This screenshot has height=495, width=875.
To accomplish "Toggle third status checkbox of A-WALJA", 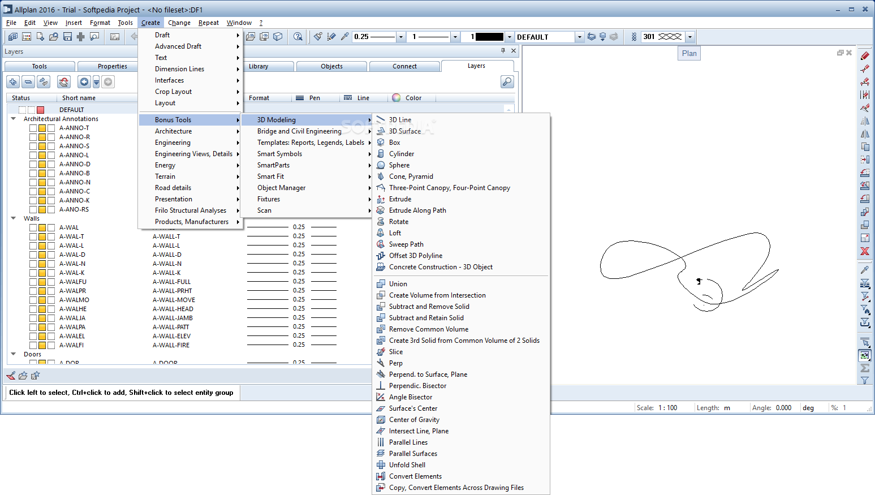I will coord(51,318).
